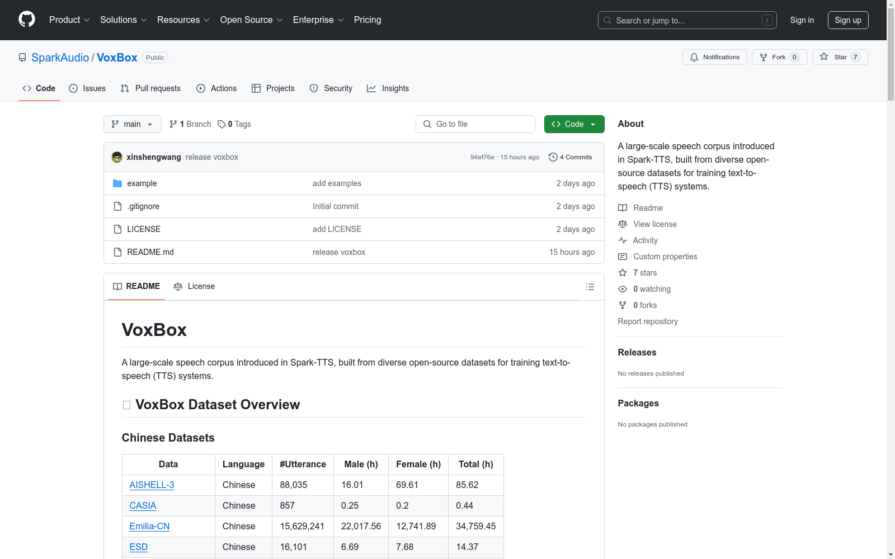Open commit hash 94ef76e

tap(482, 157)
